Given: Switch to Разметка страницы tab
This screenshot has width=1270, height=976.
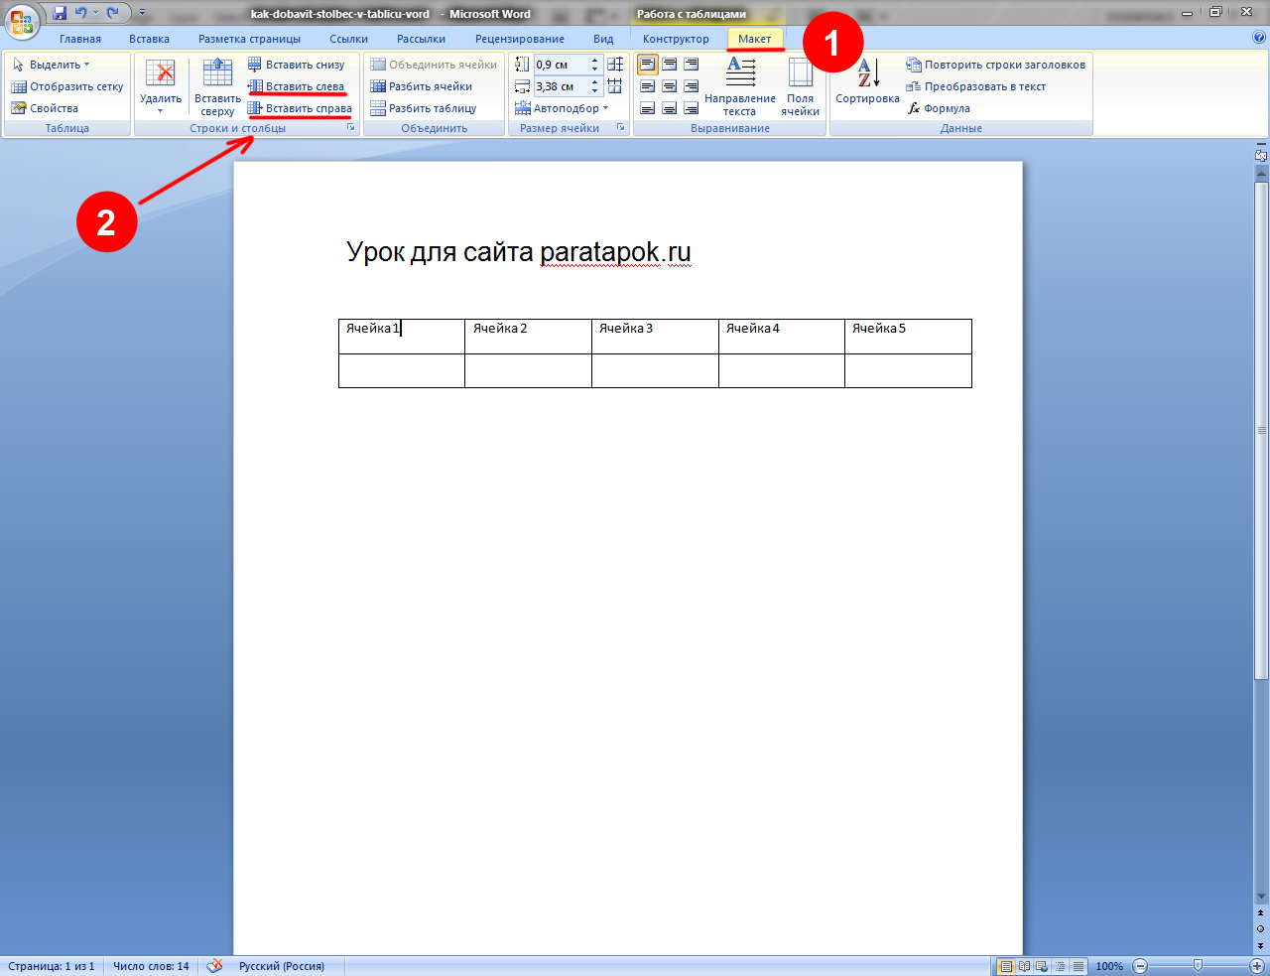Looking at the screenshot, I should pos(249,39).
